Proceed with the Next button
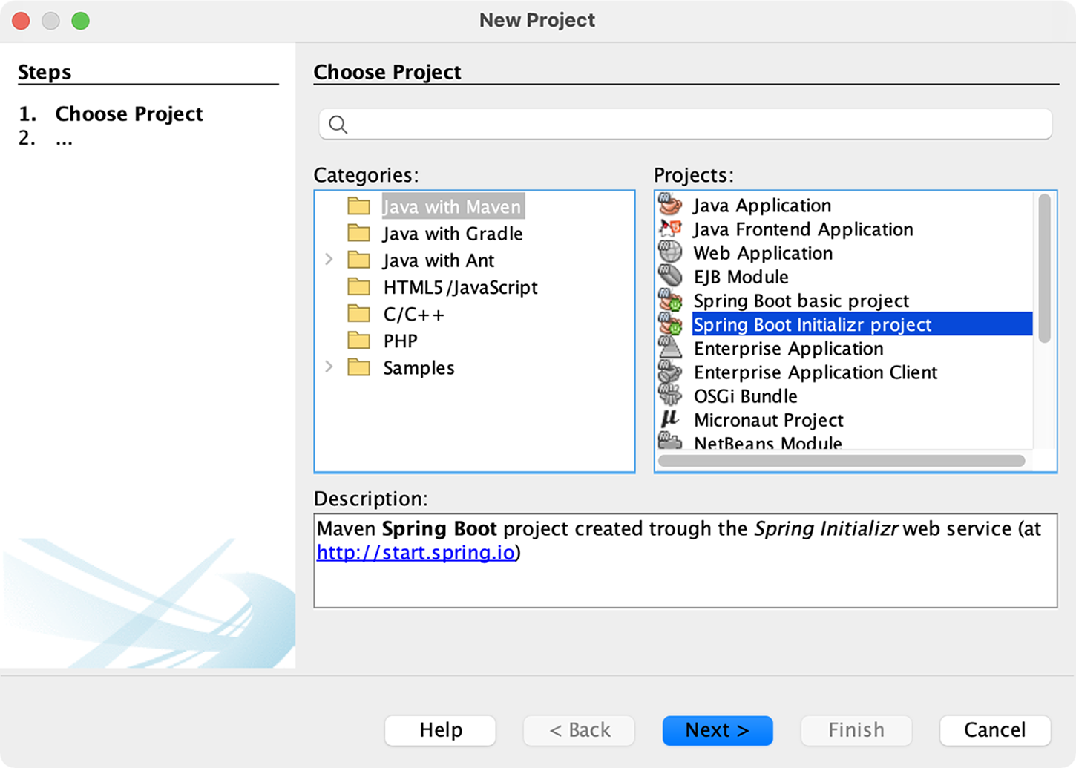This screenshot has height=768, width=1076. tap(718, 730)
